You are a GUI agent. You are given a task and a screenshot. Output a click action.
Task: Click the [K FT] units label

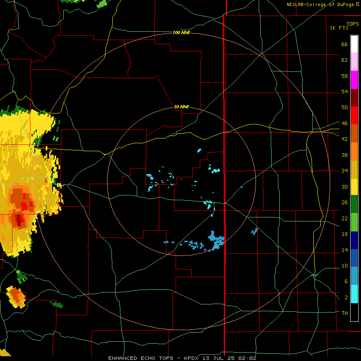pyautogui.click(x=339, y=28)
